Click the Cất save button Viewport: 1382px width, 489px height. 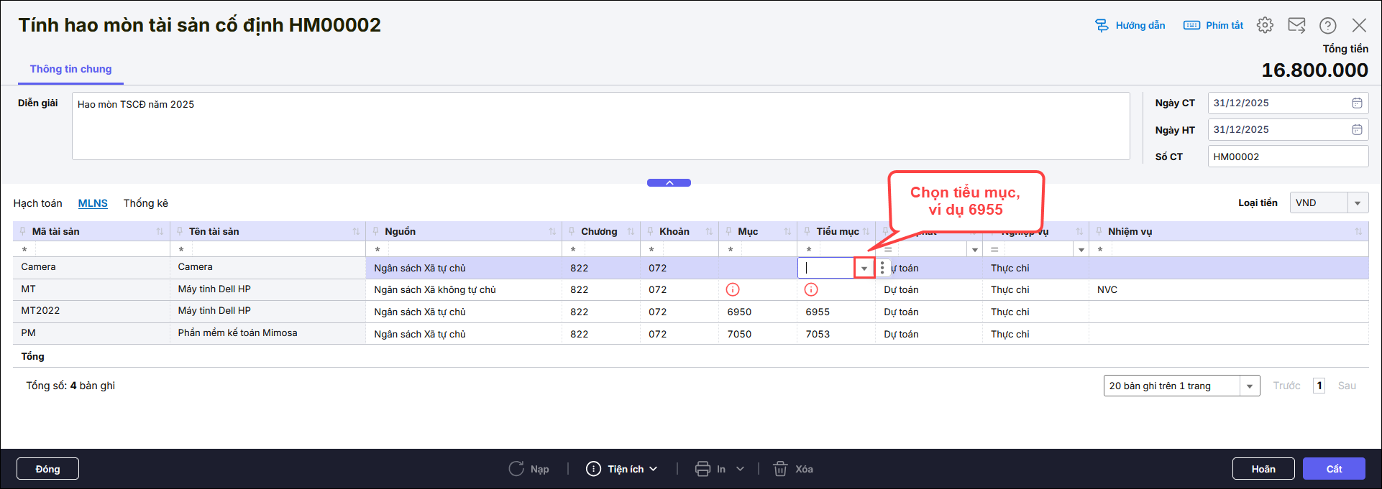1333,469
